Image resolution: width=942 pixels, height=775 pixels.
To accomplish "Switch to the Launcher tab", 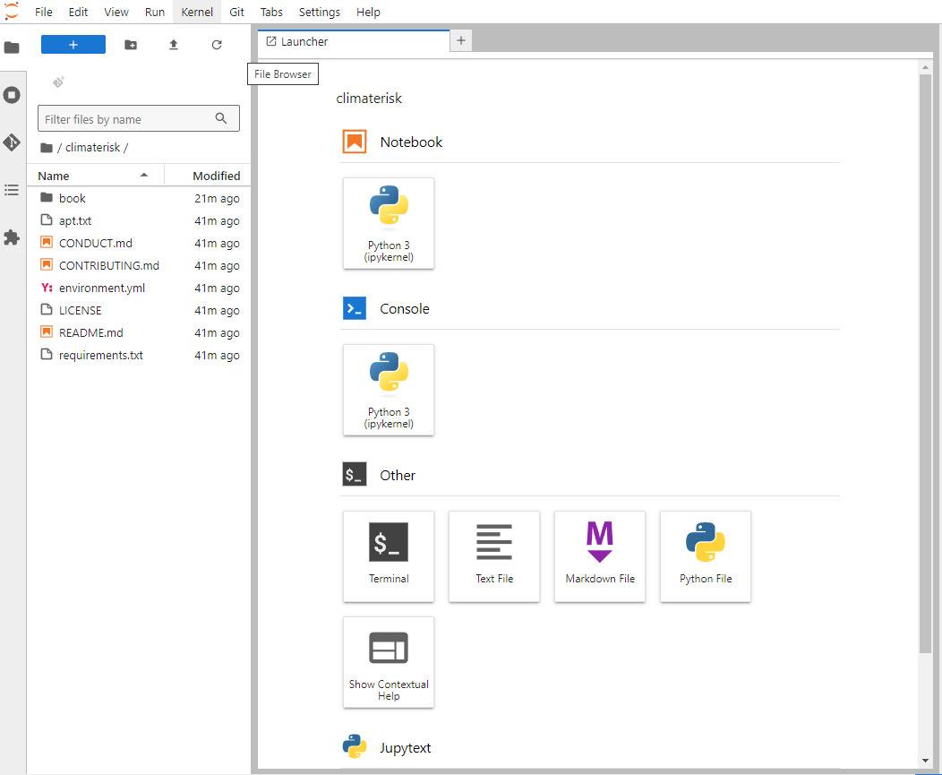I will pos(353,41).
